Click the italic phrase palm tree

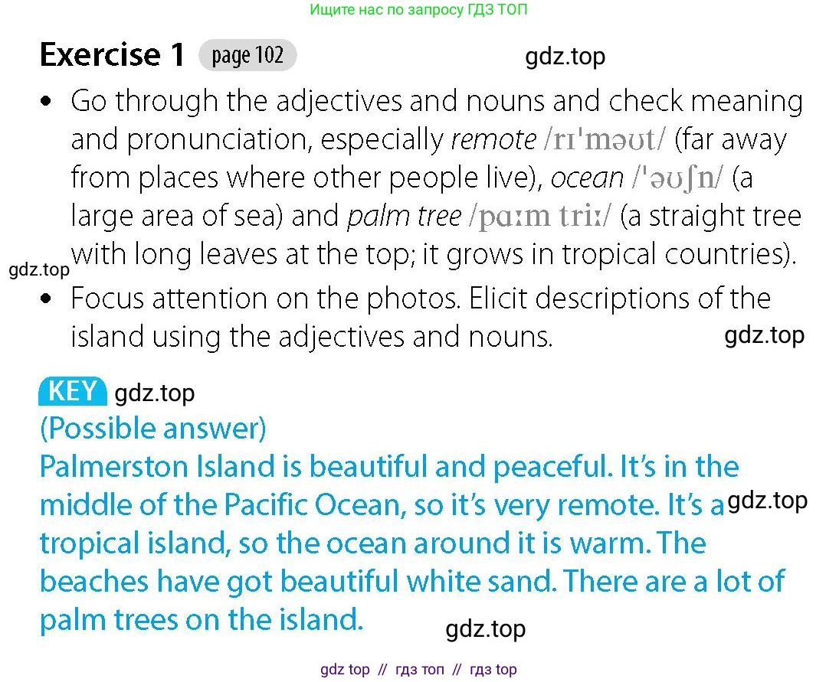pos(404,217)
